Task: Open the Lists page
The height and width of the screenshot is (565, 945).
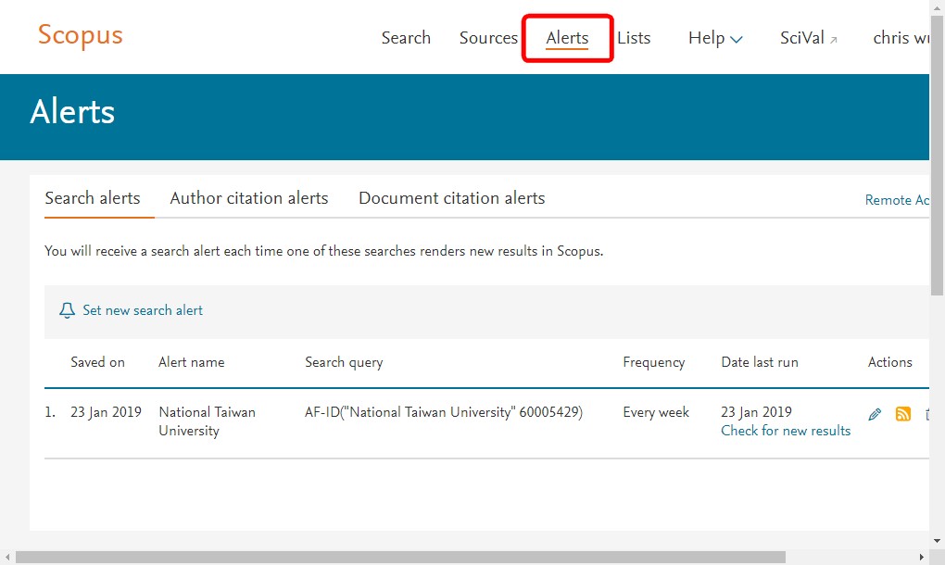Action: pyautogui.click(x=634, y=38)
